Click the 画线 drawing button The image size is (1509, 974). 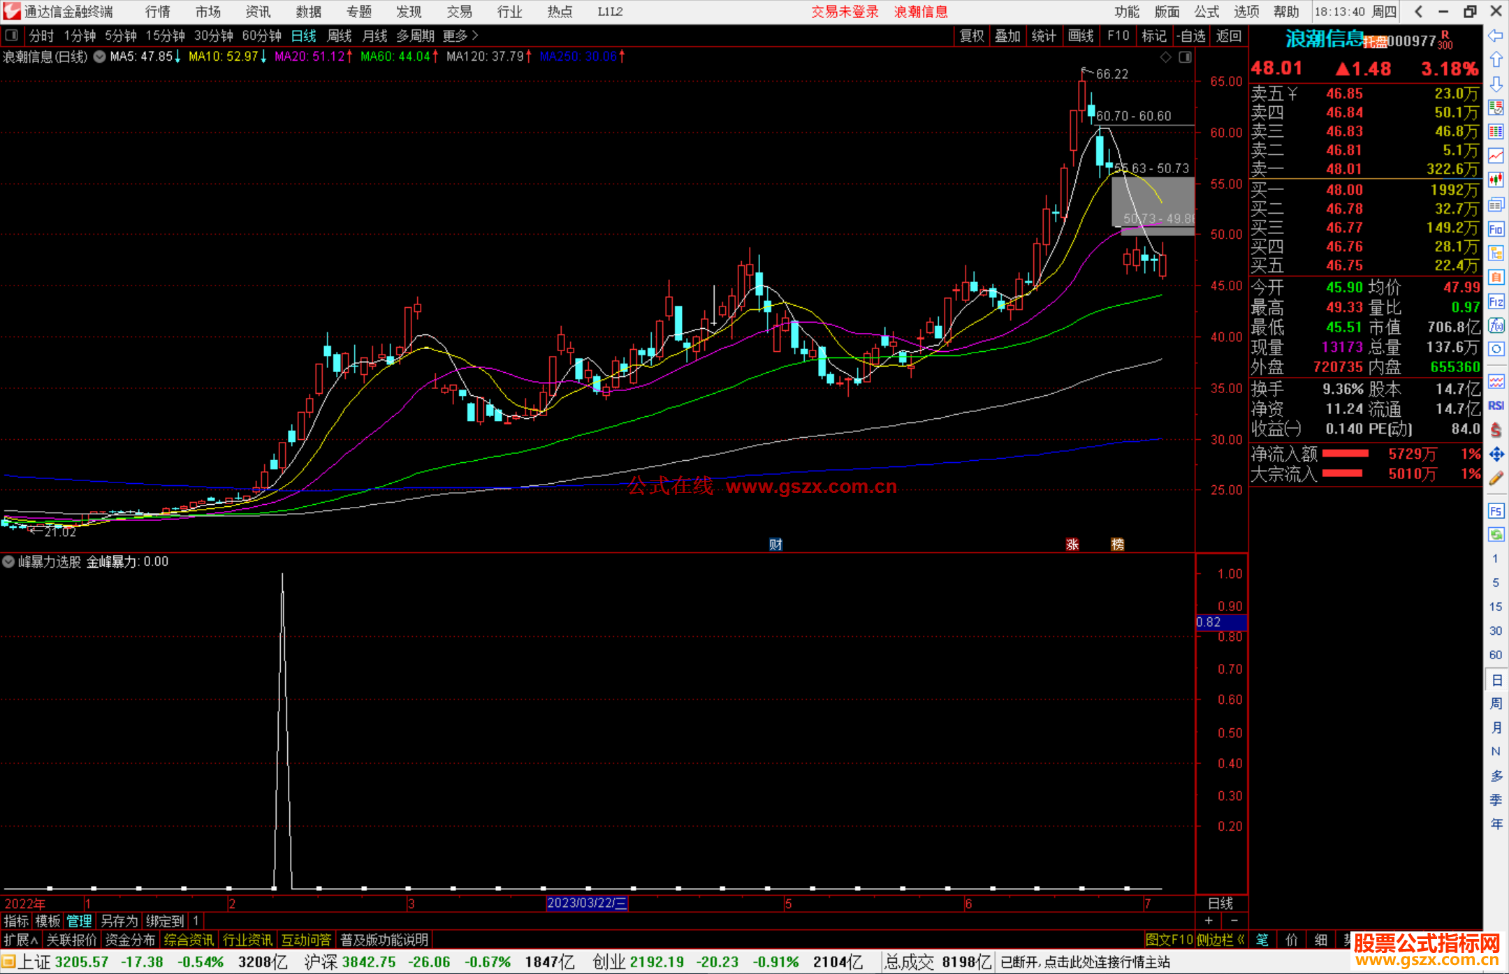[x=1080, y=36]
